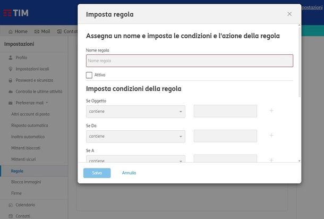The width and height of the screenshot is (324, 219).
Task: Click the Salva button
Action: 97,173
